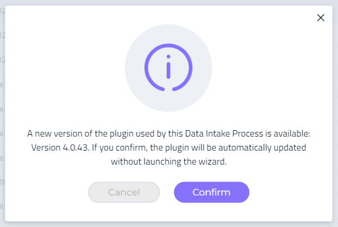This screenshot has height=227, width=338.
Task: Click the grey circle surrounding the info icon
Action: 168,68
